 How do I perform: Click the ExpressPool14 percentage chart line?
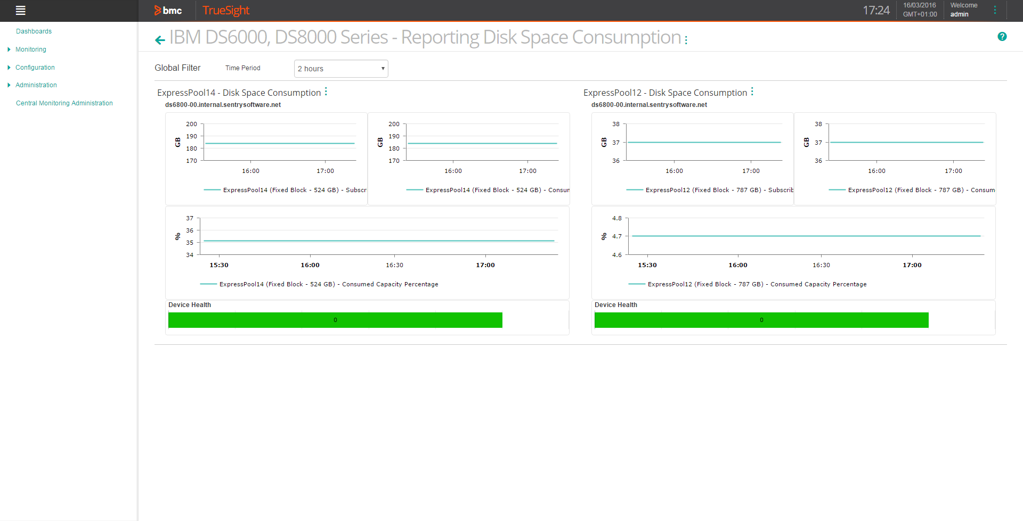pos(379,241)
